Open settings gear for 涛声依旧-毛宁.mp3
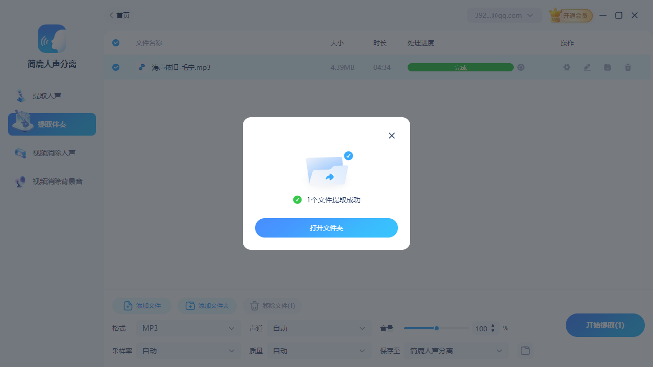Viewport: 653px width, 367px height. click(566, 67)
